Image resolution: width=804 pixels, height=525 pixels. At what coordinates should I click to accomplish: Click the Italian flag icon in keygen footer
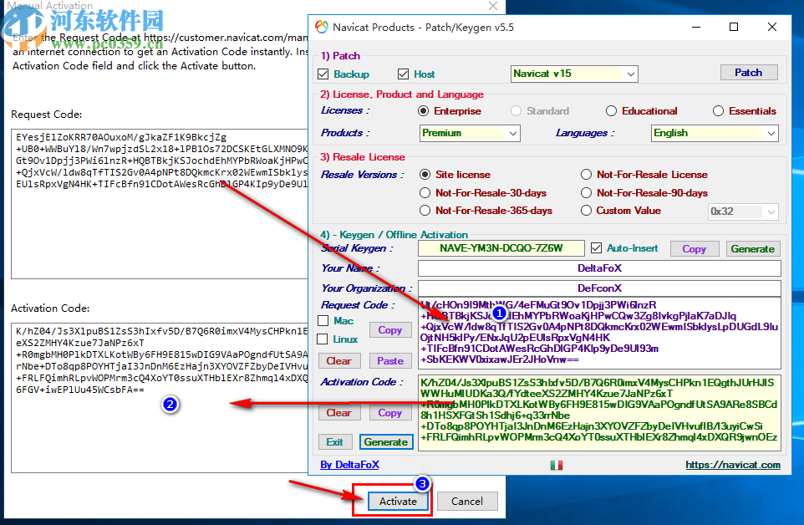point(557,465)
